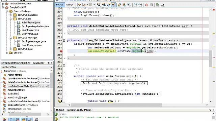The height and width of the screenshot is (121, 216).
Task: Select EmployeeRegistration.java file
Action: point(35,26)
